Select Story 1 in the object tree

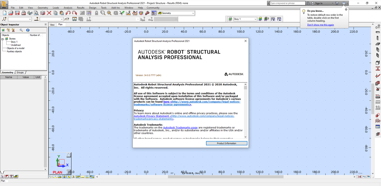[14, 42]
